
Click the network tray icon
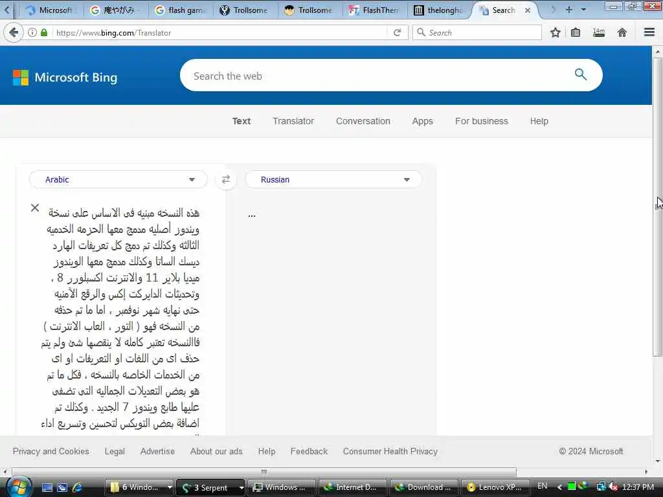click(x=601, y=487)
